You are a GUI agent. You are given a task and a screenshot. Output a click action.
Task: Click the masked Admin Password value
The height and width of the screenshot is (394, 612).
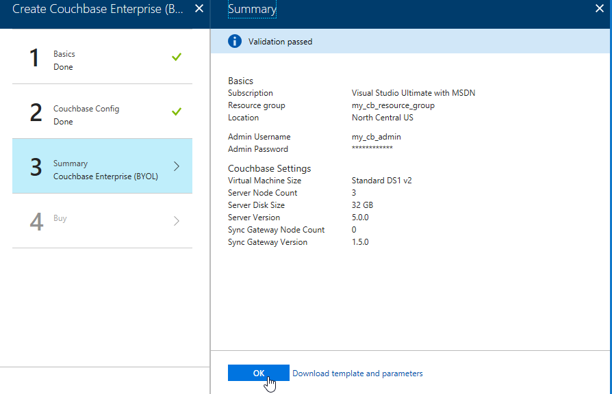372,149
